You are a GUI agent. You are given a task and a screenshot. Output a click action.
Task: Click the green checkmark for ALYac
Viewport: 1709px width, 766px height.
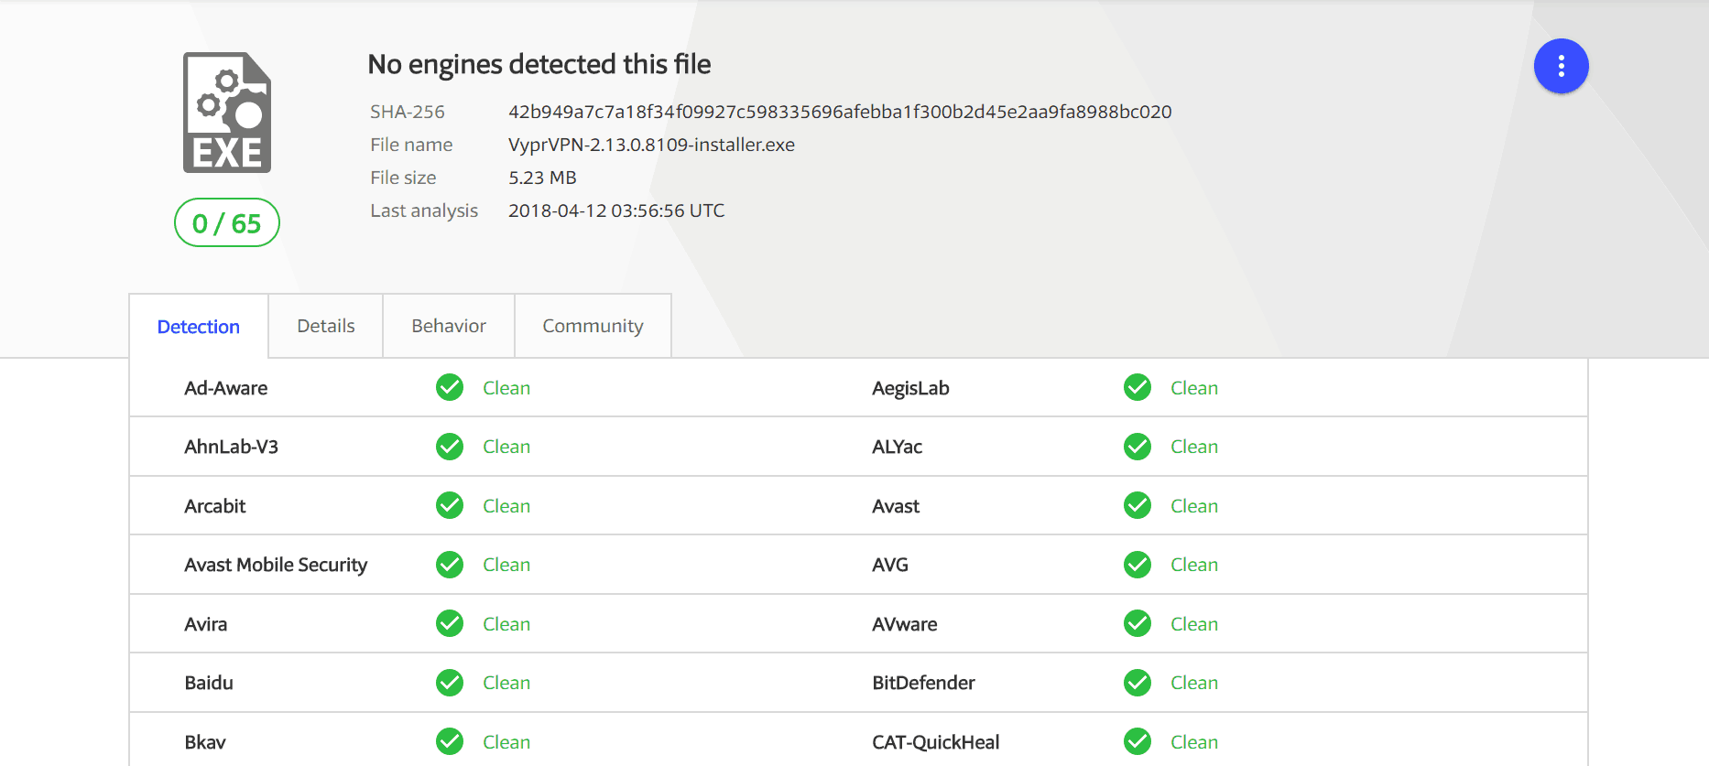(1138, 447)
